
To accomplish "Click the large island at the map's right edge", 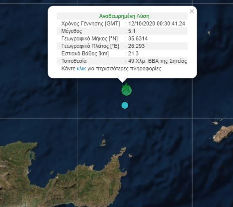I will pos(223,134).
